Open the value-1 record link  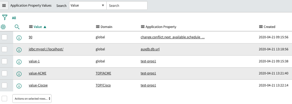pos(34,61)
